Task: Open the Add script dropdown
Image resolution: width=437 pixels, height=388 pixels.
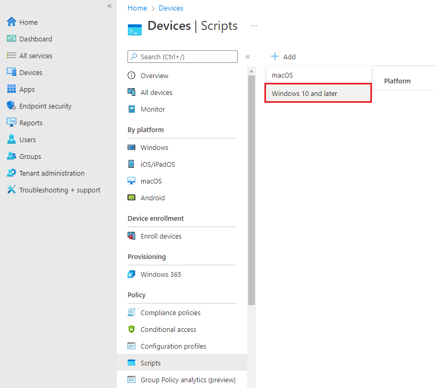Action: (x=283, y=57)
